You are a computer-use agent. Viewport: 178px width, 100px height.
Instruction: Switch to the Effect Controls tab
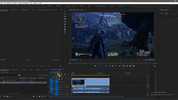coord(25,10)
